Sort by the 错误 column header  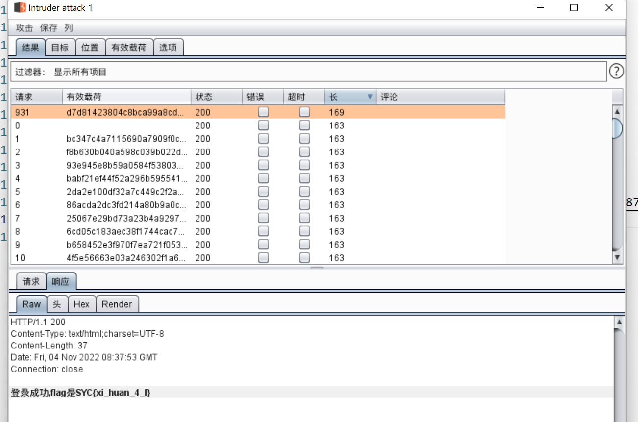[263, 97]
